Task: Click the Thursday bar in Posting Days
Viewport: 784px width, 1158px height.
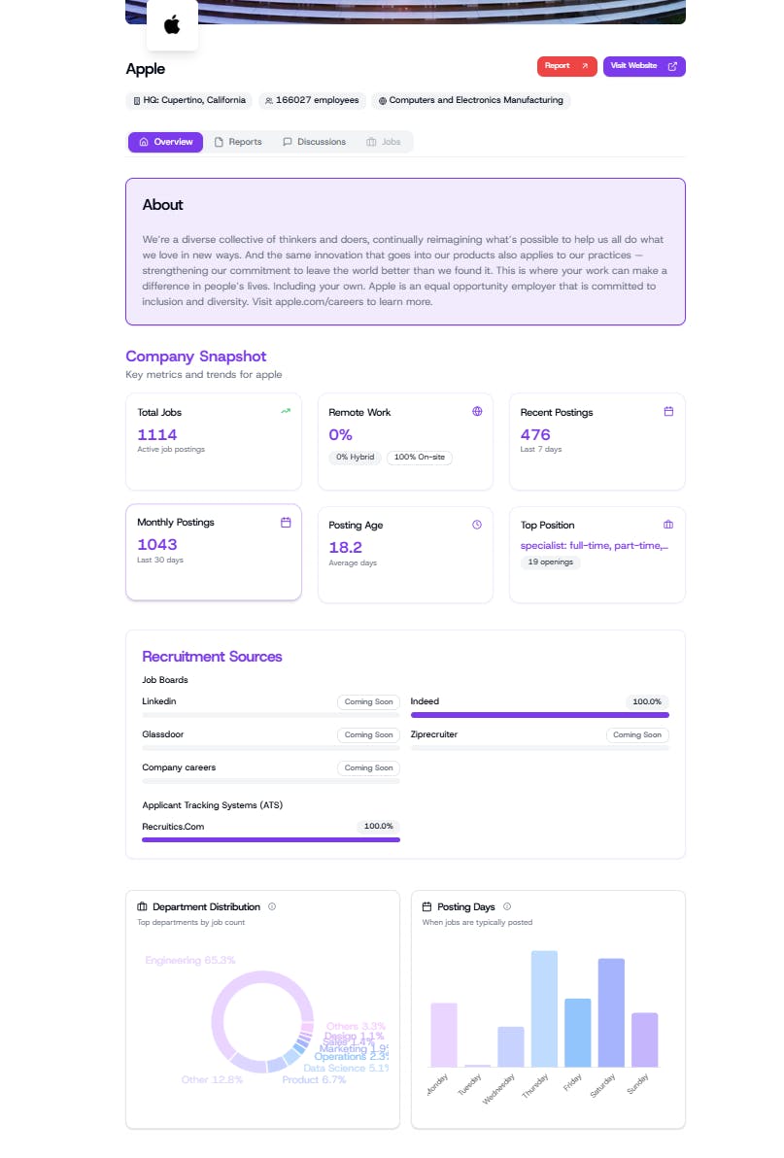Action: pos(544,1008)
